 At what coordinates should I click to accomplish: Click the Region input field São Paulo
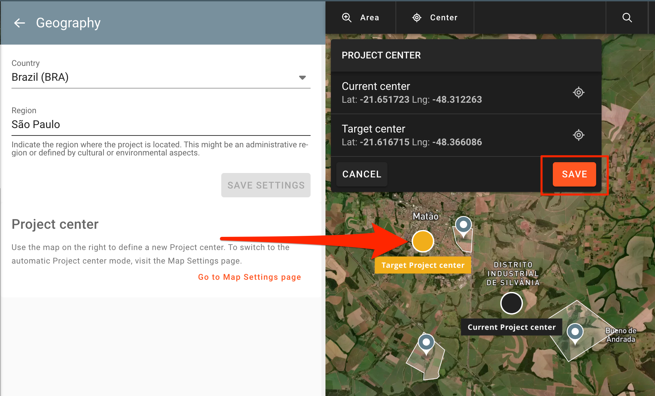click(161, 125)
